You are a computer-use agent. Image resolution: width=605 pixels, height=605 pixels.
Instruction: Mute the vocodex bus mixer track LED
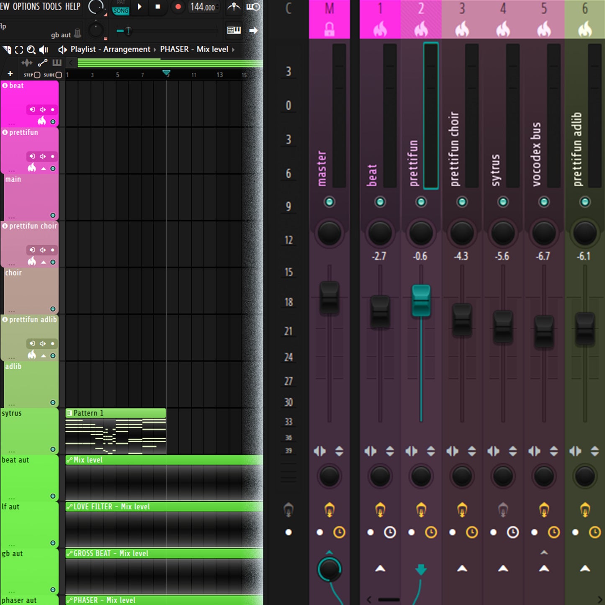[x=544, y=202]
